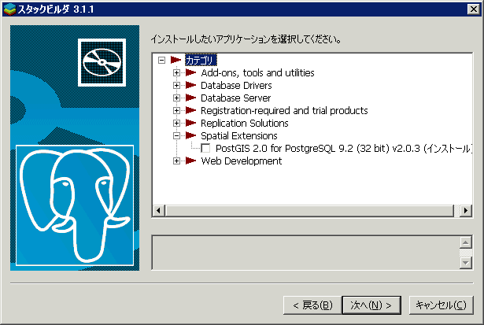Screen dimensions: 484x325
Task: Select the Database Server label
Action: tap(235, 98)
